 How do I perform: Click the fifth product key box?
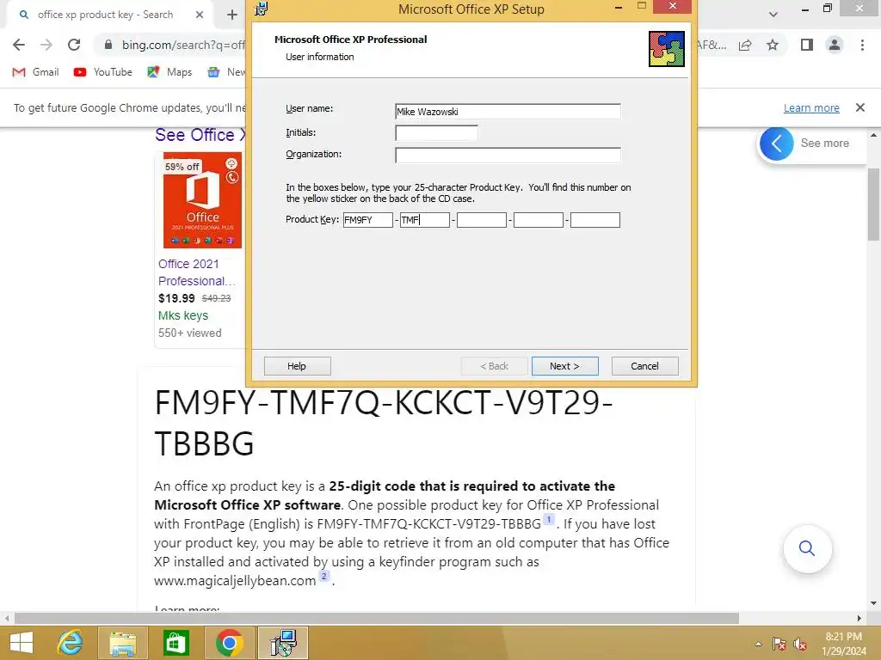595,220
